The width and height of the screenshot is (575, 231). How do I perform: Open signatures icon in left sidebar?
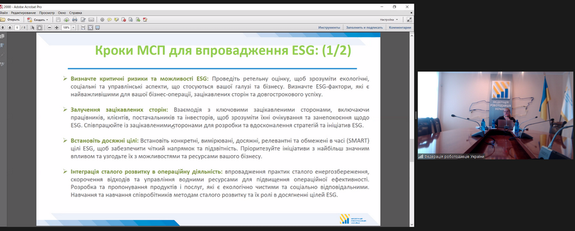3,64
